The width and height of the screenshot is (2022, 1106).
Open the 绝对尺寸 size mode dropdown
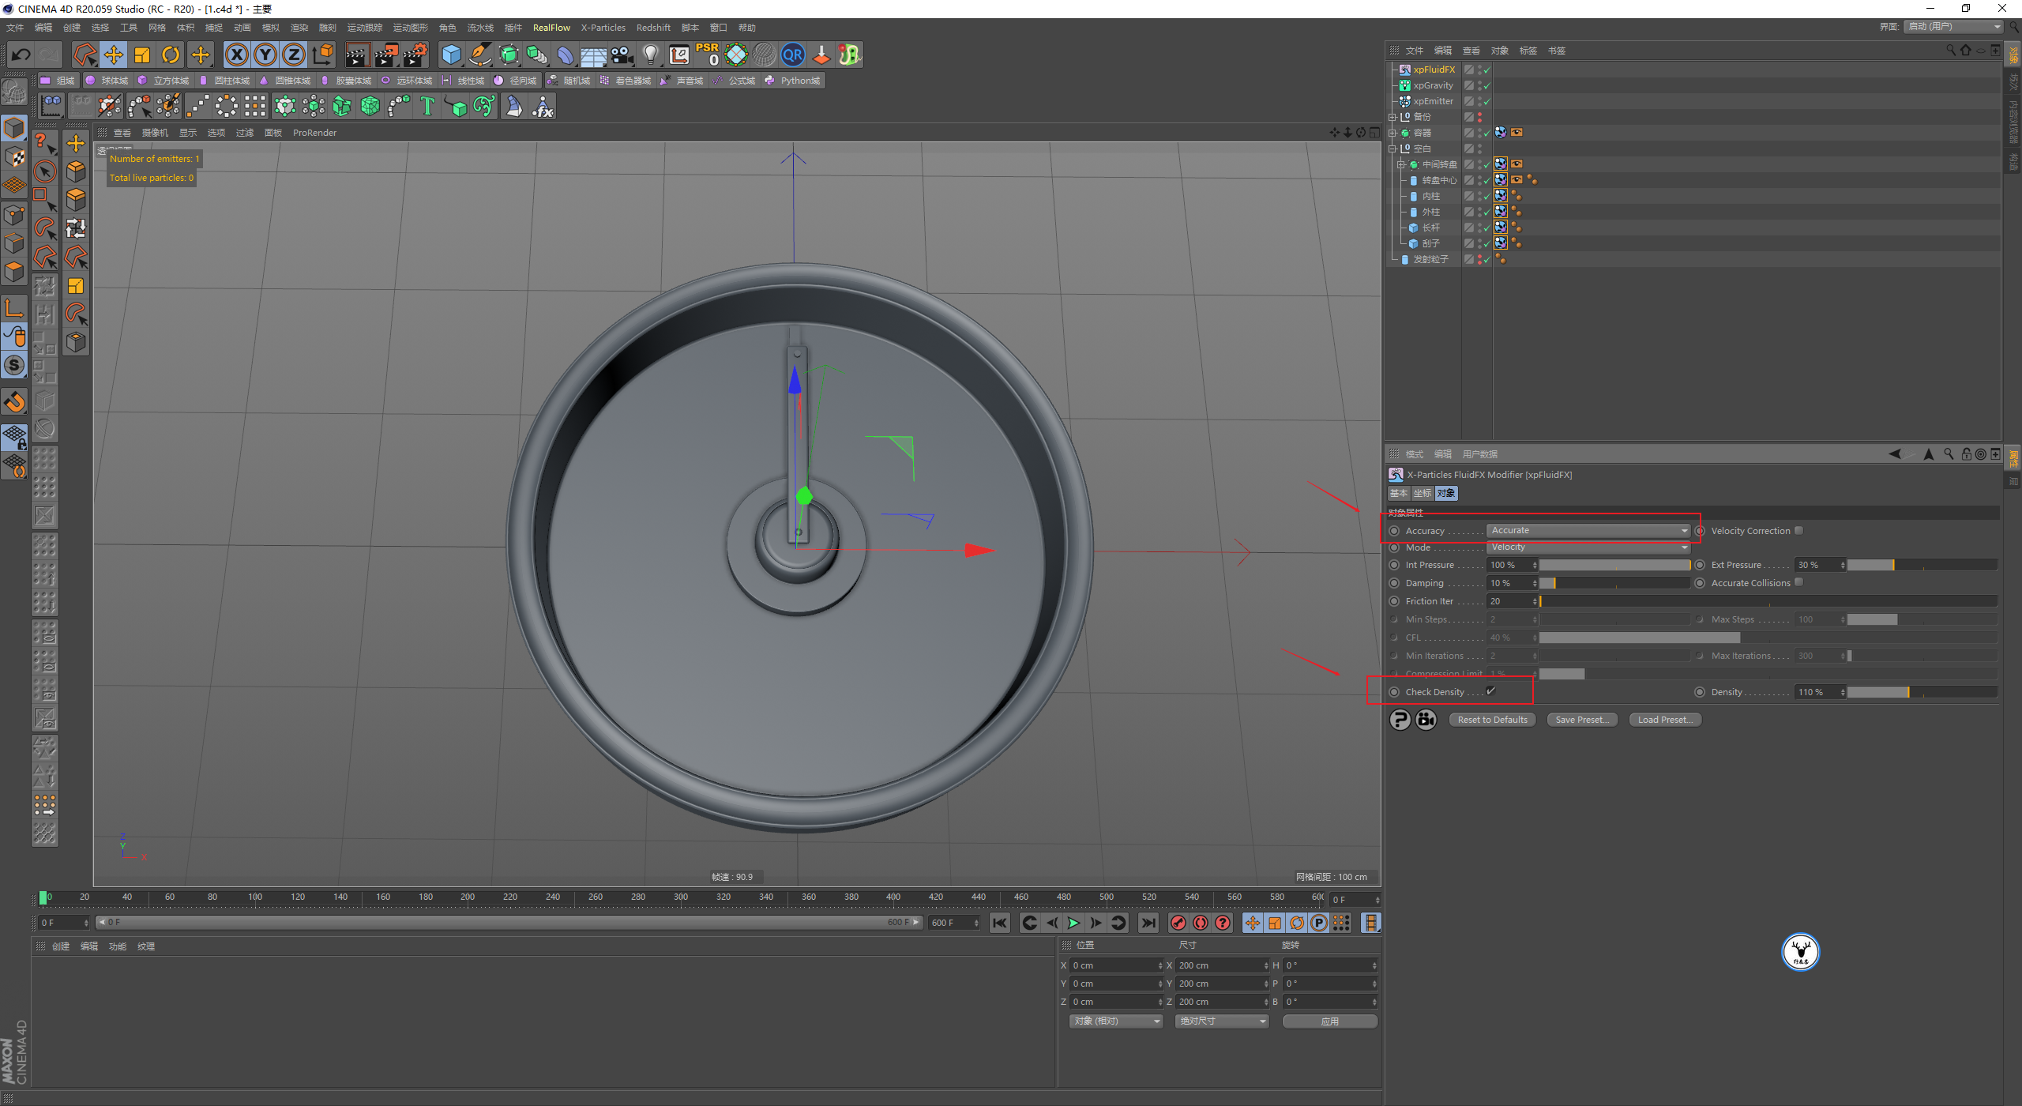pyautogui.click(x=1222, y=1021)
